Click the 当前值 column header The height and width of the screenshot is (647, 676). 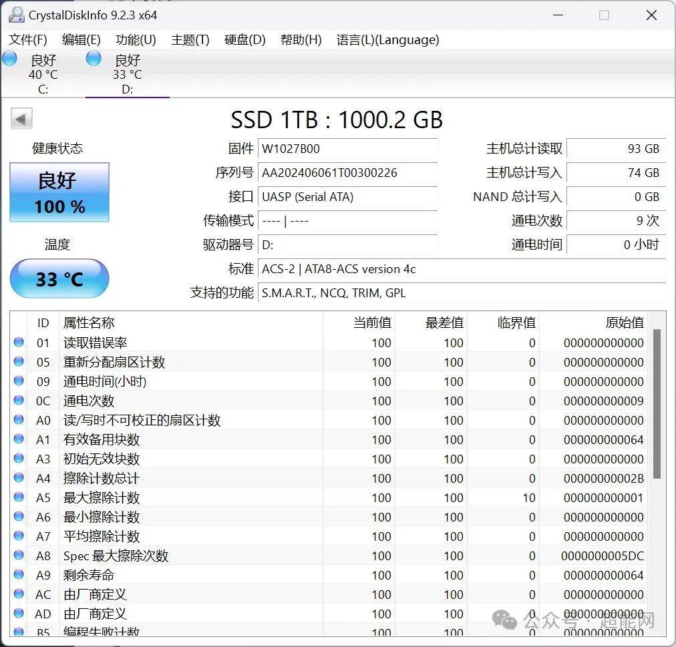pos(359,322)
